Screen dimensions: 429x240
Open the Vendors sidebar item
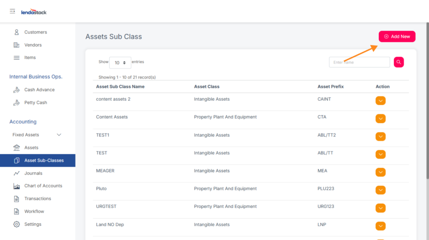click(33, 45)
